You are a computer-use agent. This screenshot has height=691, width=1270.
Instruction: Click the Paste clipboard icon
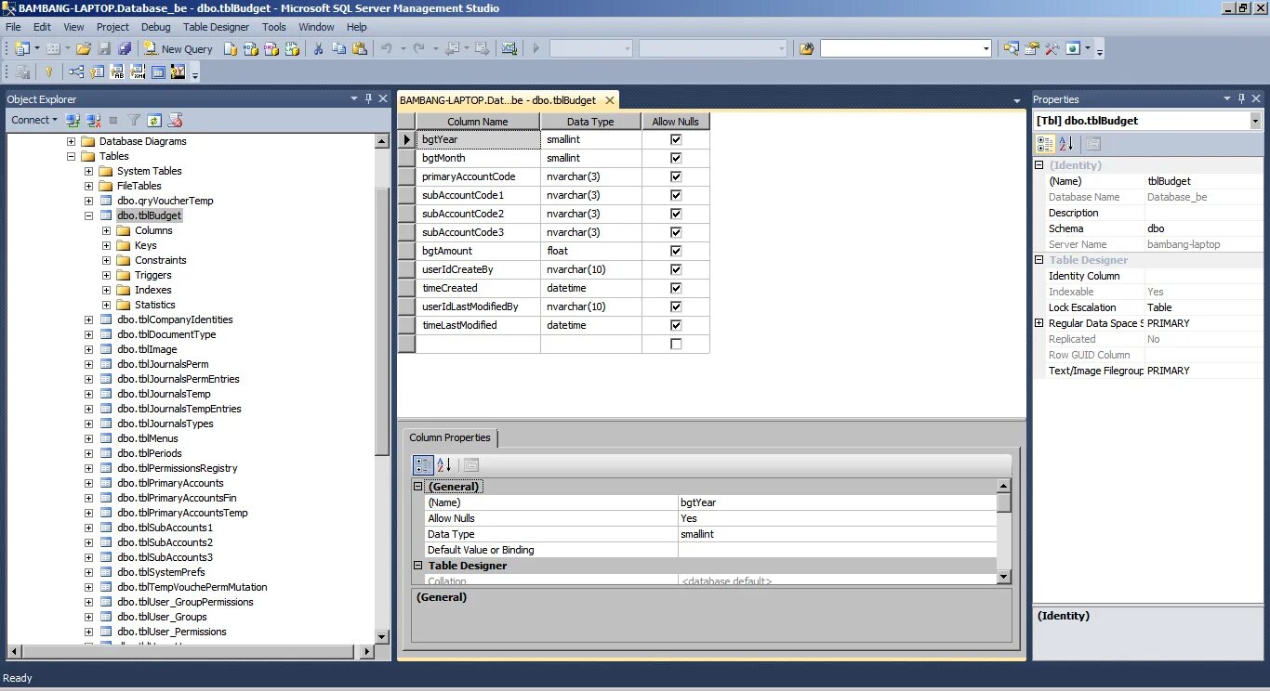359,48
